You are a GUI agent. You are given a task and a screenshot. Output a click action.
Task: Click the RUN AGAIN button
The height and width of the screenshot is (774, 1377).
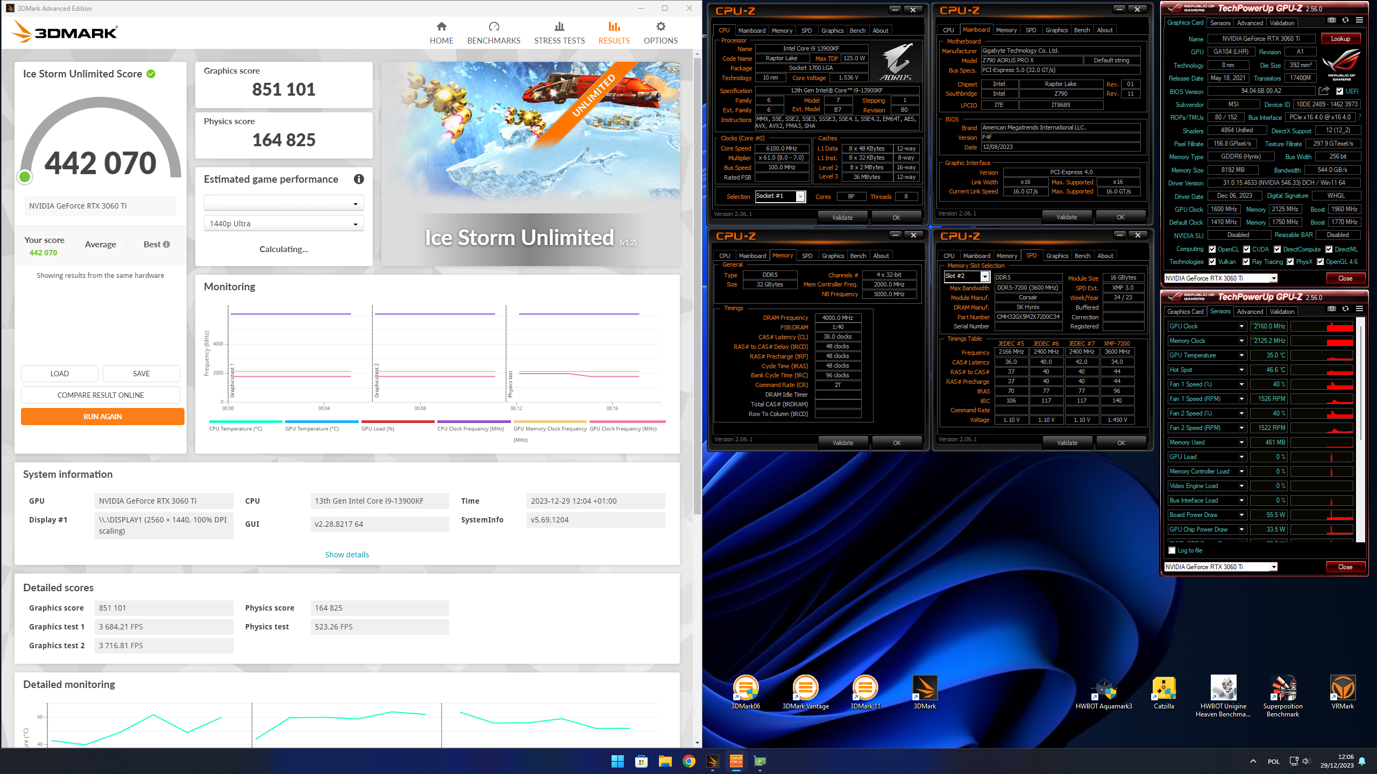pos(102,417)
